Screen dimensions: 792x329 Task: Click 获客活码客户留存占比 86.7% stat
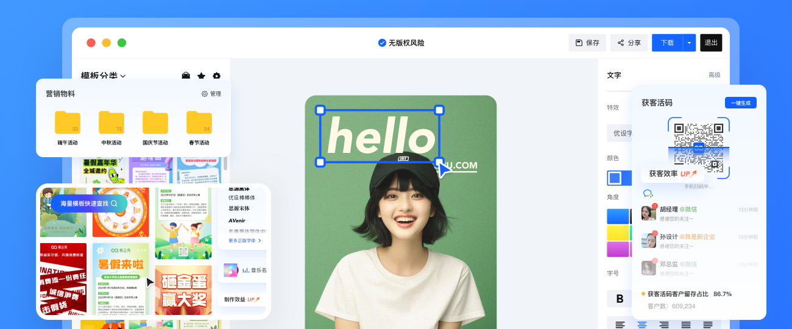tap(687, 294)
